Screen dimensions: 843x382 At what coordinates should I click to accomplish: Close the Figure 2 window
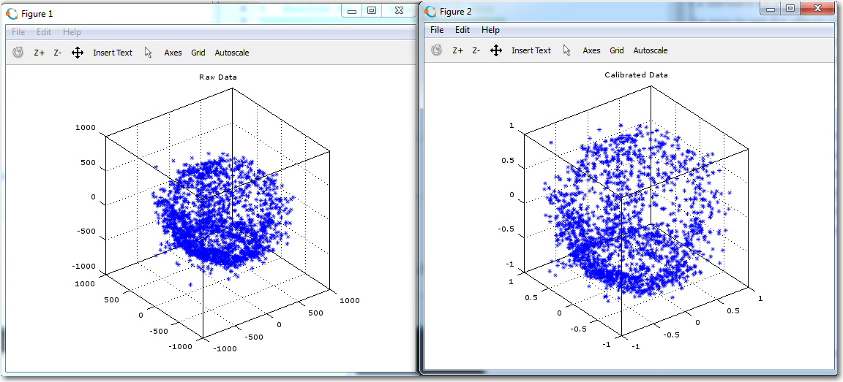pyautogui.click(x=817, y=8)
